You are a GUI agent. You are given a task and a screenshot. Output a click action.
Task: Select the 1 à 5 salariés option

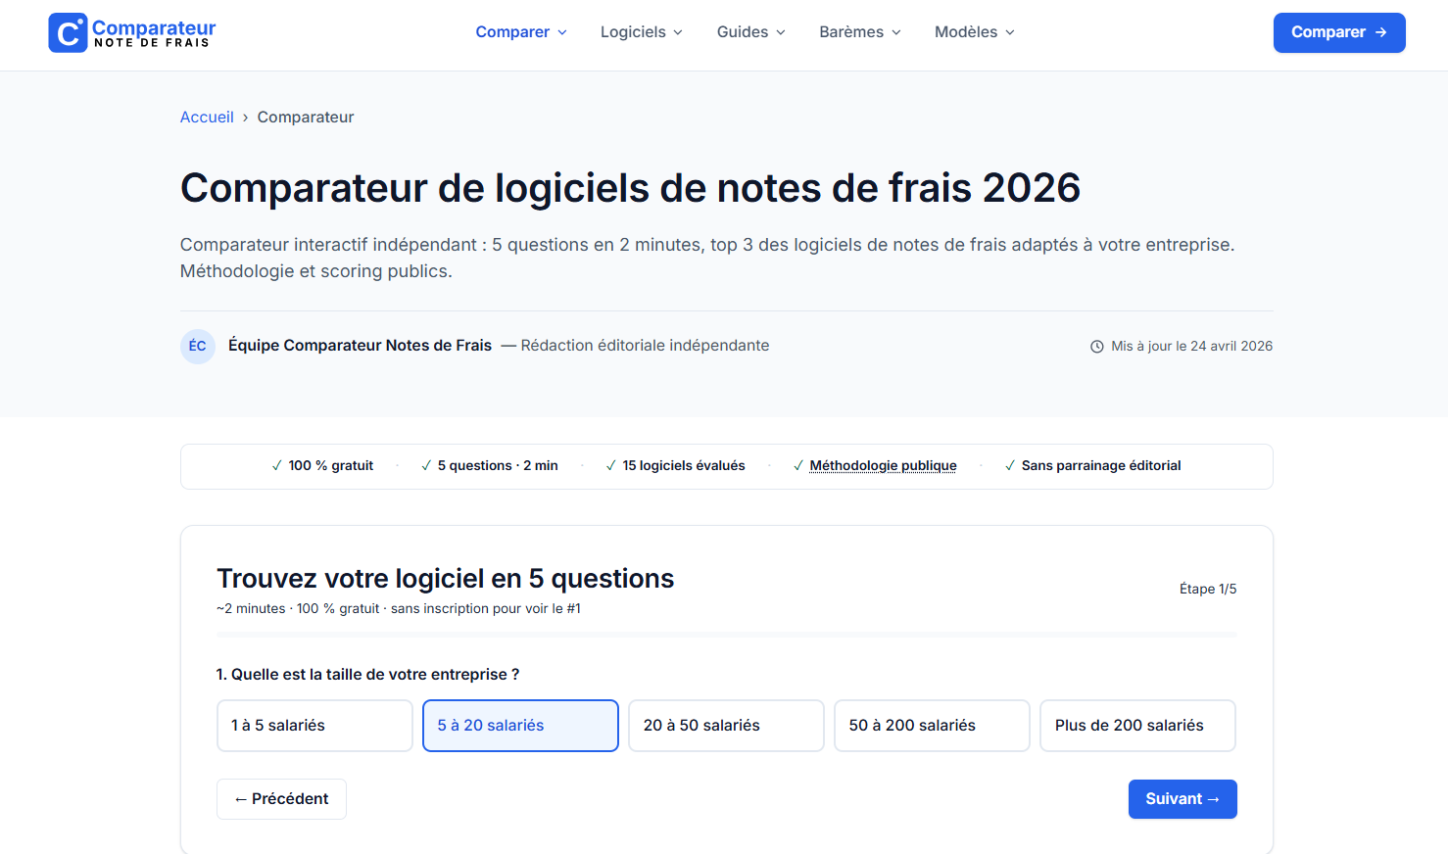(314, 726)
